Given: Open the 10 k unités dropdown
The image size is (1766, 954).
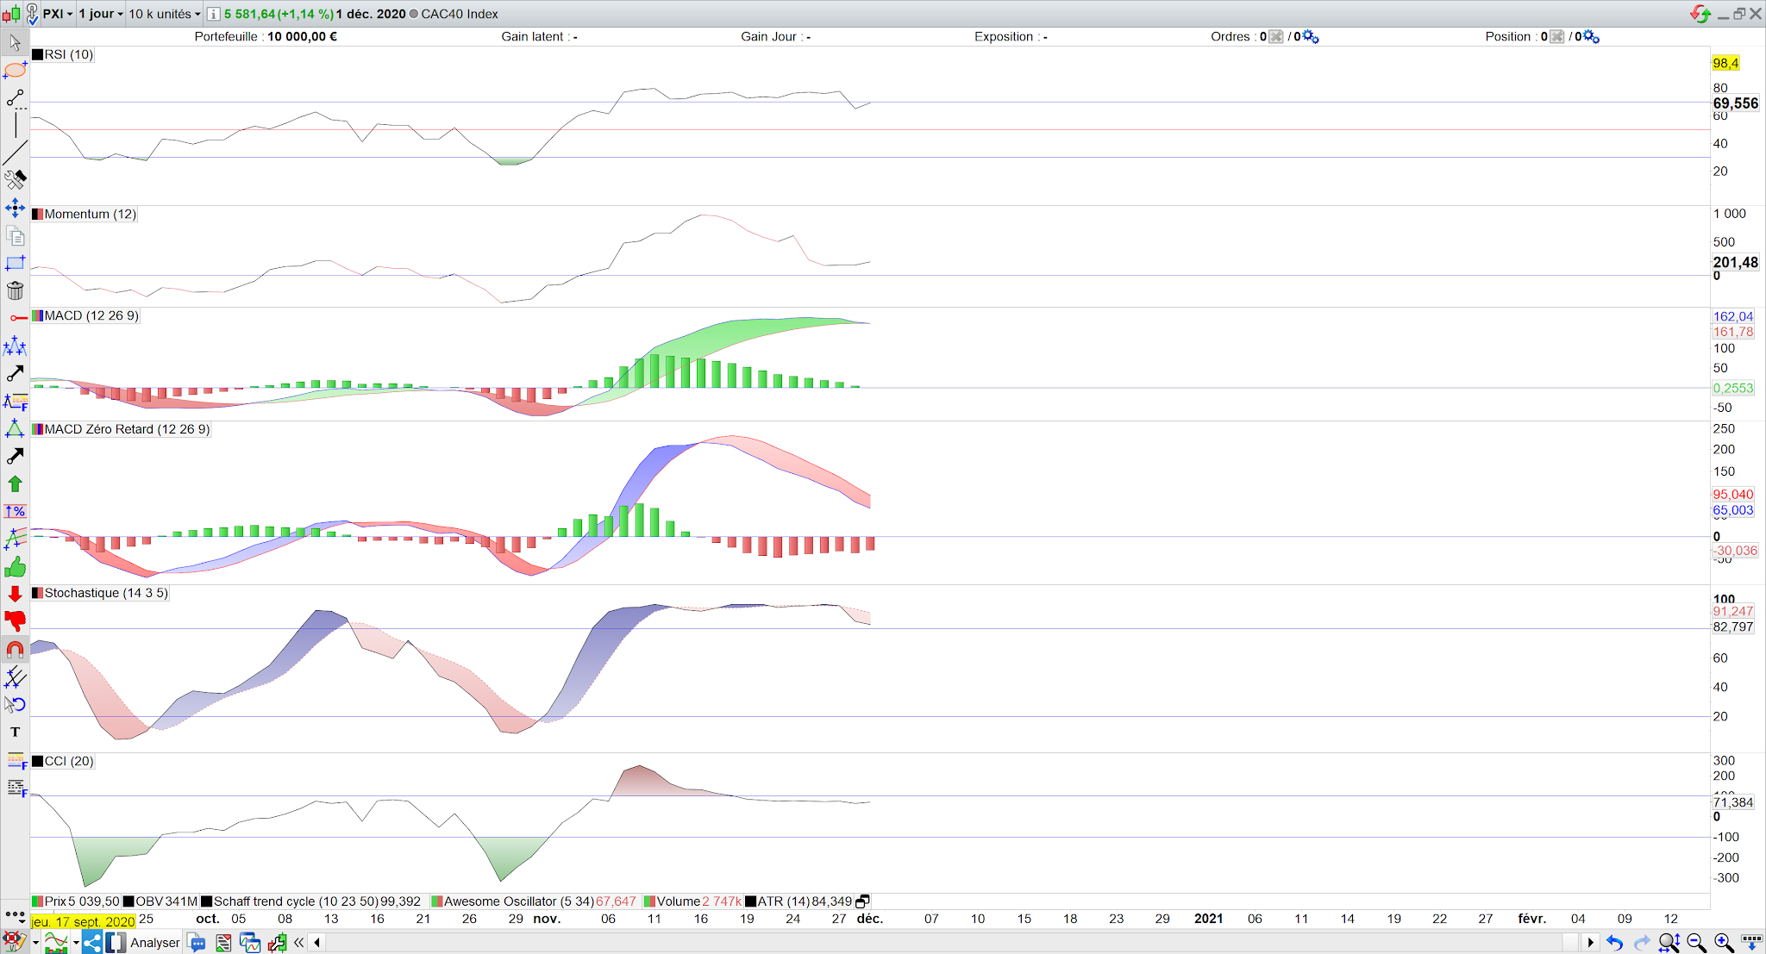Looking at the screenshot, I should (164, 14).
